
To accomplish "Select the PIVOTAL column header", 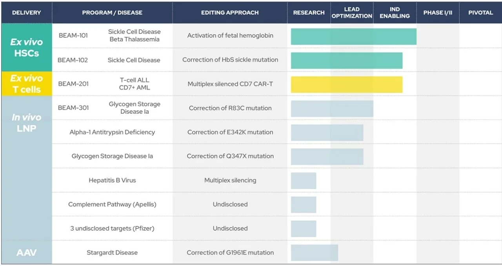I will tap(480, 13).
